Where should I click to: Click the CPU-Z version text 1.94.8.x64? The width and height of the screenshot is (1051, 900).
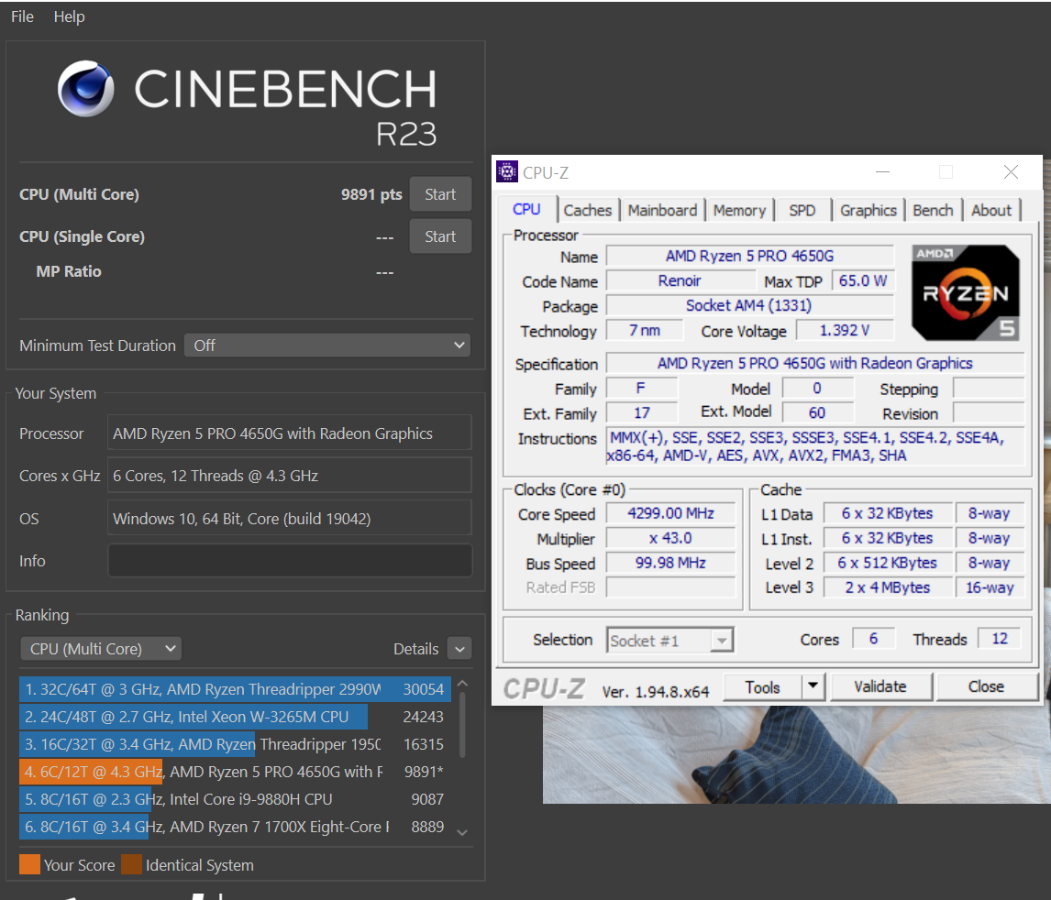(x=655, y=692)
